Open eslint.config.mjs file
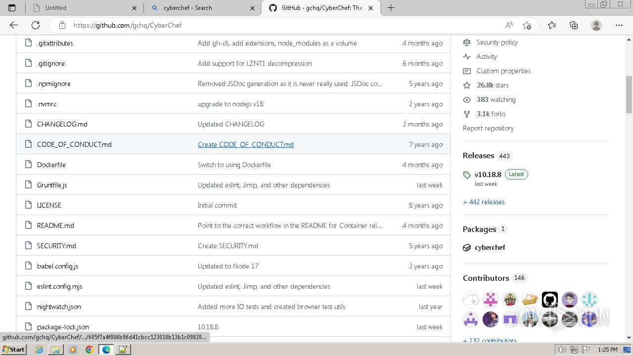 coord(59,286)
